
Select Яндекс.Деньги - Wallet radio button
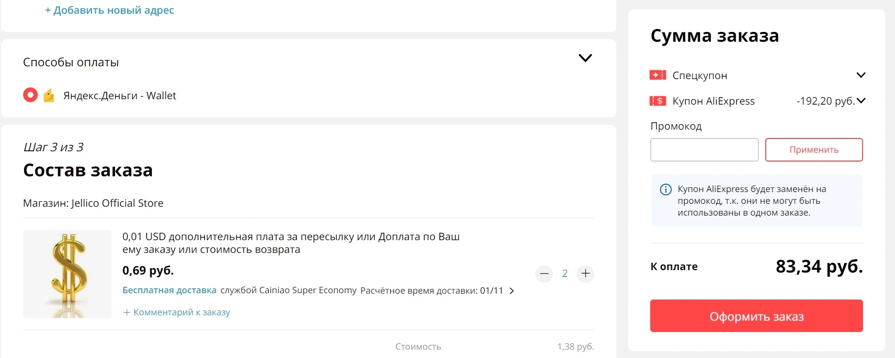coord(30,95)
